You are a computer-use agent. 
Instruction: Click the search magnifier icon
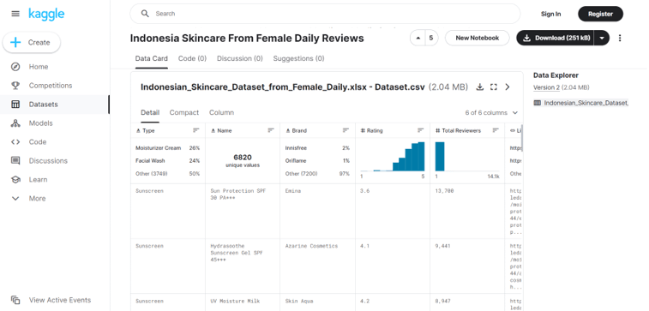point(145,14)
